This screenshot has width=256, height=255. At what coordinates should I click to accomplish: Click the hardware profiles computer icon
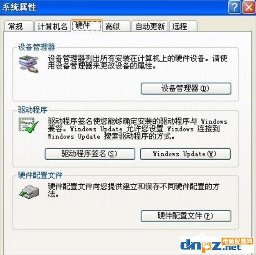[29, 192]
